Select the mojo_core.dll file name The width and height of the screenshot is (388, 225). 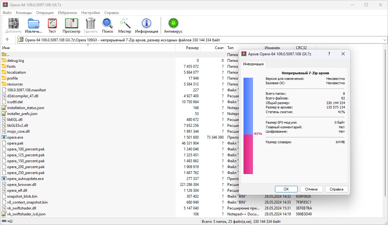pos(18,131)
